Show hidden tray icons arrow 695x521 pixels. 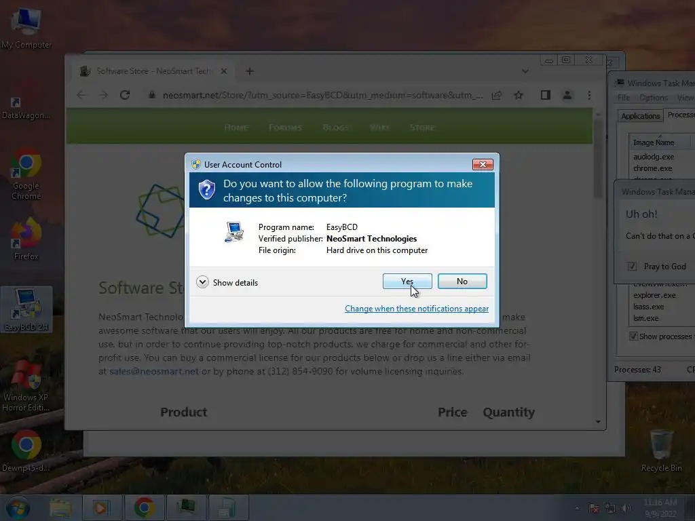pos(577,508)
